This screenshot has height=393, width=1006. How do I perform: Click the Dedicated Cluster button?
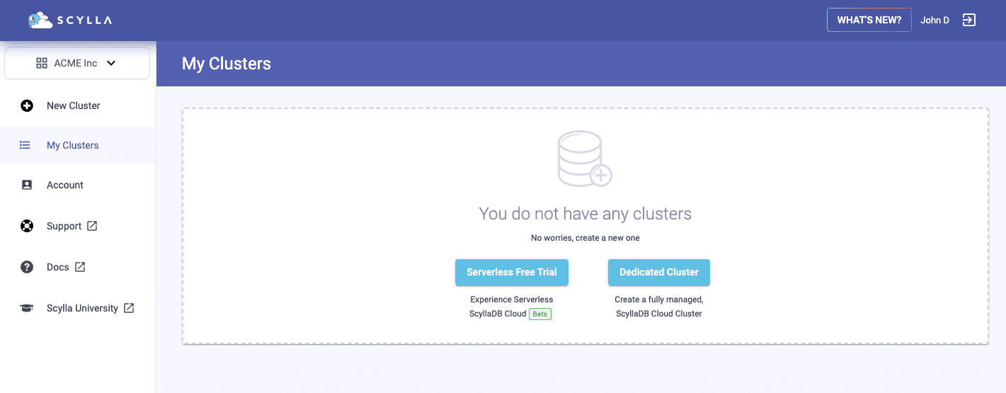click(x=659, y=272)
